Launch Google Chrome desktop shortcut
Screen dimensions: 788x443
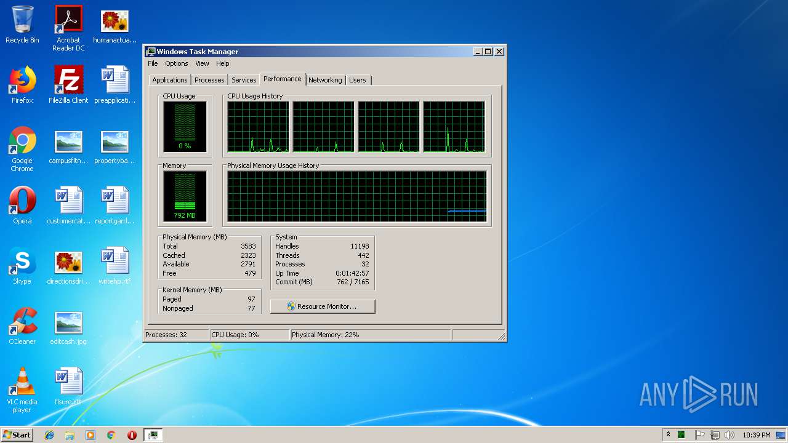tap(22, 150)
